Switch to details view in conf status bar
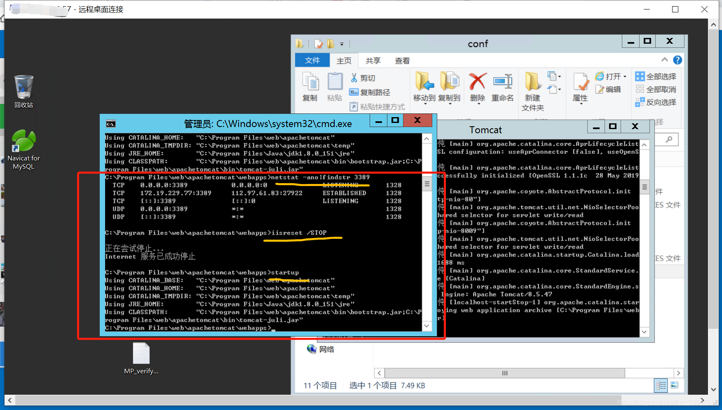This screenshot has width=722, height=410. (x=661, y=385)
